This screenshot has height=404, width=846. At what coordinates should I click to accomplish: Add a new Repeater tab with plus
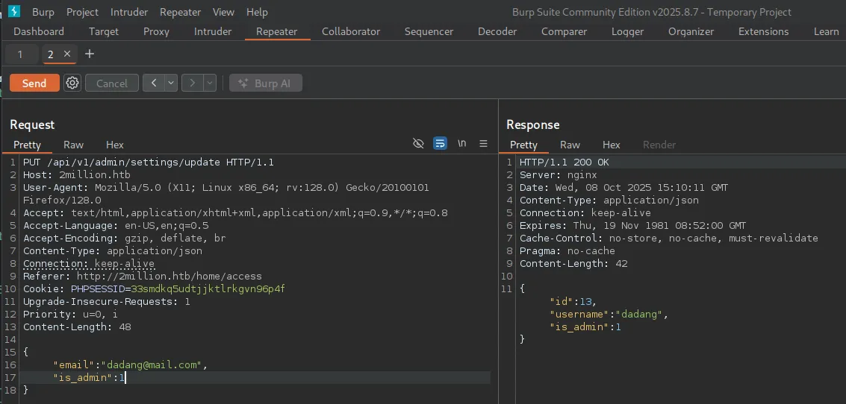[90, 54]
